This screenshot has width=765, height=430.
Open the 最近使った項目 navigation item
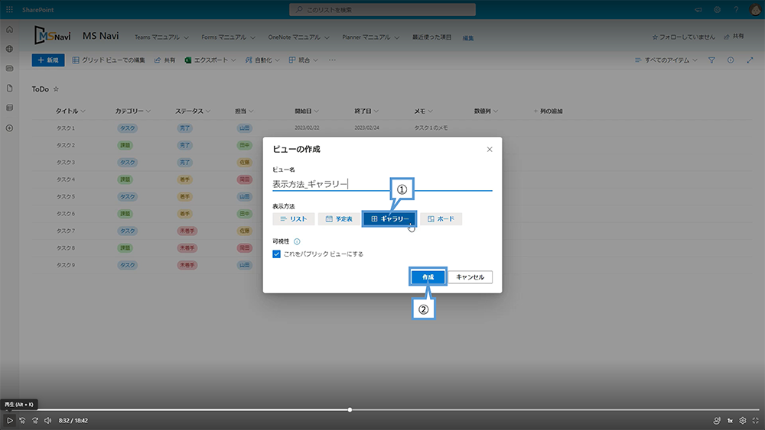(431, 37)
